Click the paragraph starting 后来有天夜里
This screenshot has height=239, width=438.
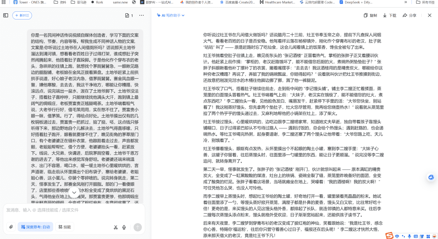293,229
